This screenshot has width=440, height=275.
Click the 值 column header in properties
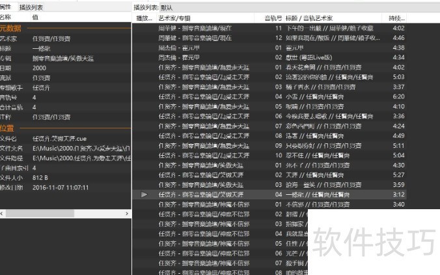pyautogui.click(x=35, y=16)
